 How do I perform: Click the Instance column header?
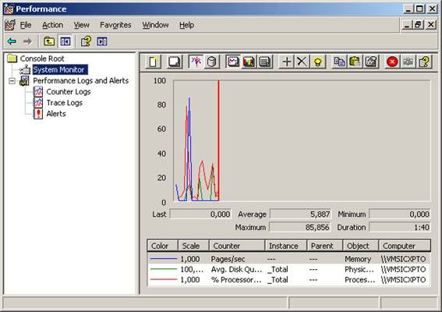(286, 246)
